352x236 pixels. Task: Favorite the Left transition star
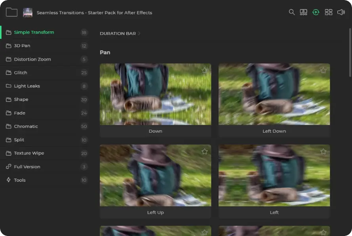pos(323,152)
